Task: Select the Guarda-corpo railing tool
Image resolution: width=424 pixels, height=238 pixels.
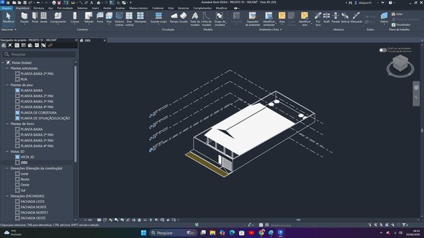Action: click(158, 18)
